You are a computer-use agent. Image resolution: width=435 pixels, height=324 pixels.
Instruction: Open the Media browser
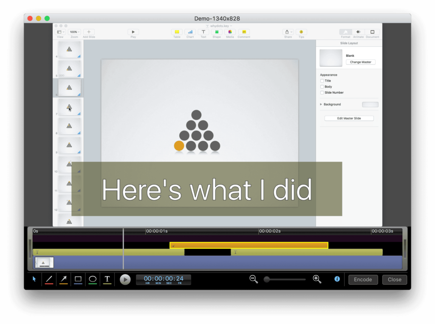coord(230,32)
